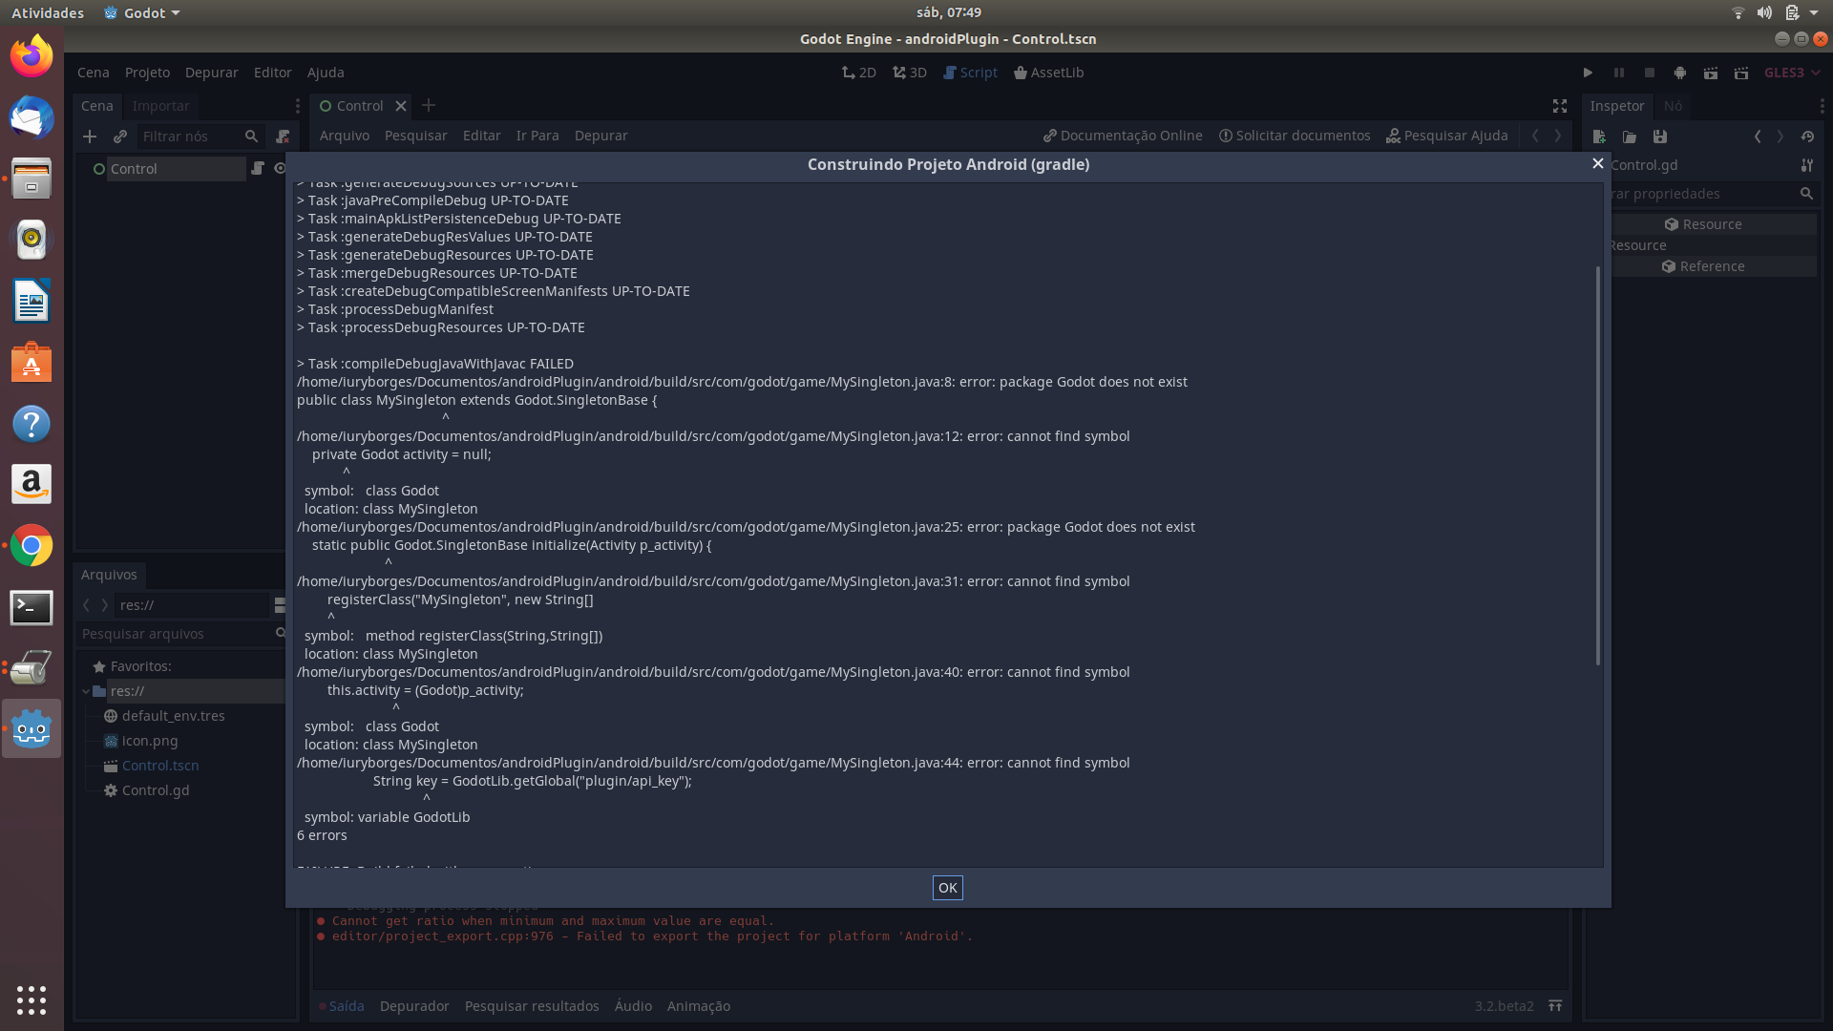Image resolution: width=1833 pixels, height=1031 pixels.
Task: Create a new resource in the Inspector
Action: pyautogui.click(x=1599, y=137)
